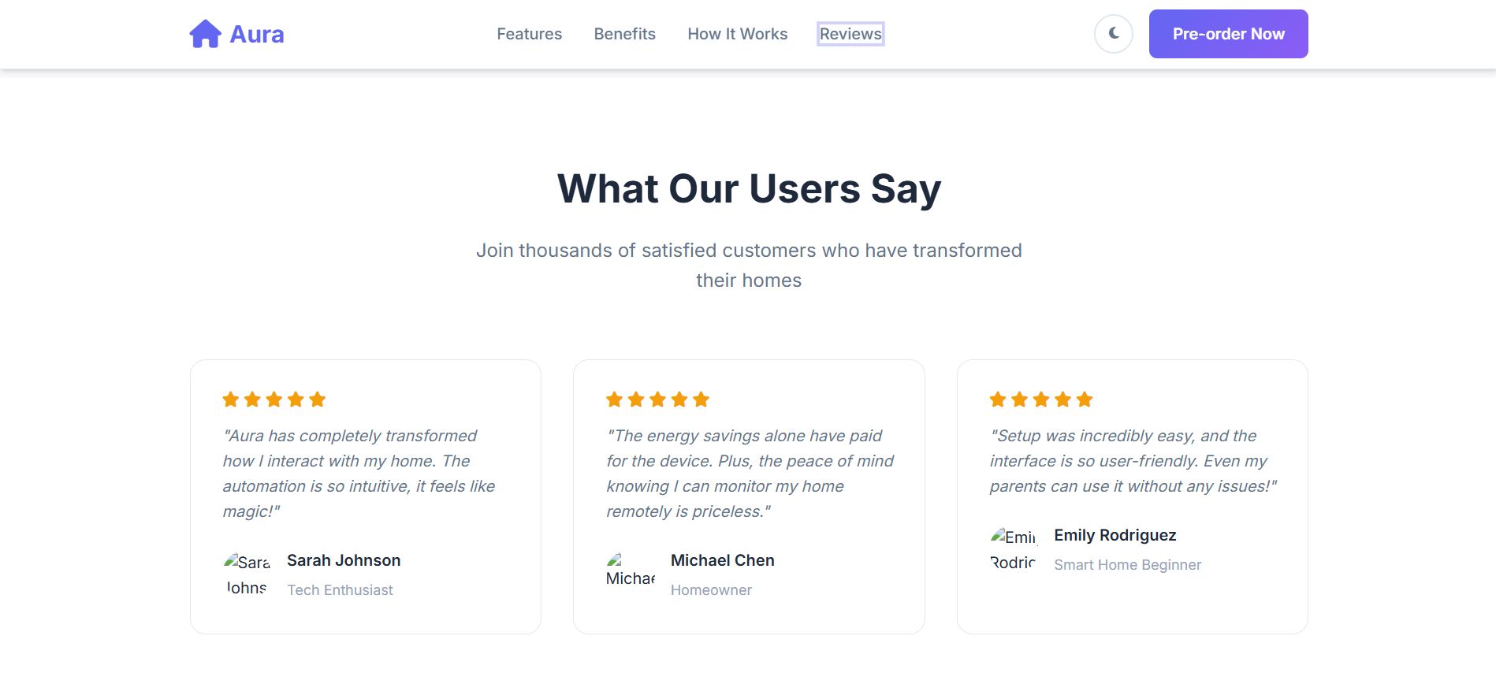Click Emily Rodriguez's avatar image
The width and height of the screenshot is (1496, 684).
click(x=1014, y=549)
